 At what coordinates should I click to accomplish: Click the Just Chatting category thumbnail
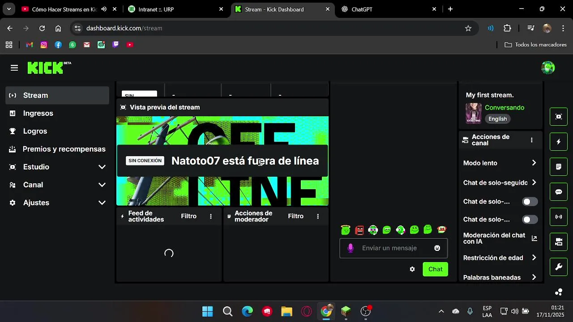click(x=473, y=113)
